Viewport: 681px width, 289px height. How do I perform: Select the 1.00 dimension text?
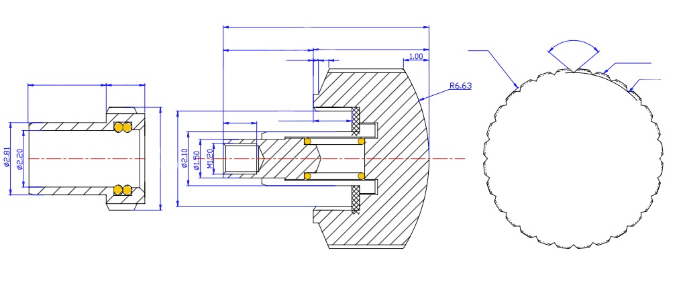[415, 57]
